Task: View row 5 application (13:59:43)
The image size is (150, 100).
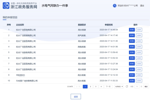Action: [x=132, y=52]
